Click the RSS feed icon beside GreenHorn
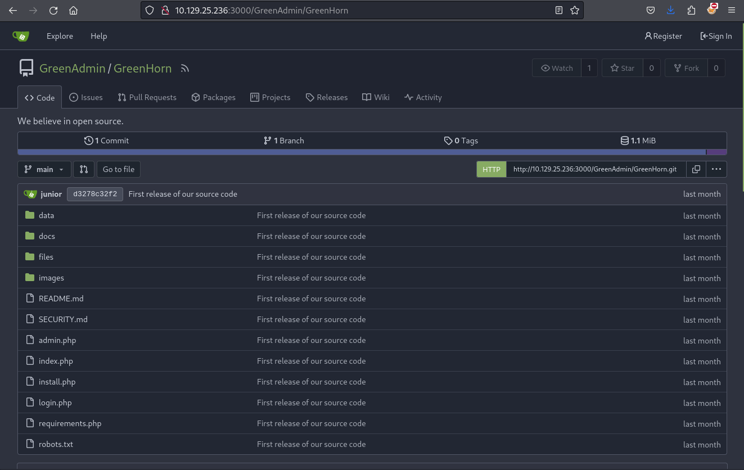The width and height of the screenshot is (744, 470). pyautogui.click(x=185, y=69)
